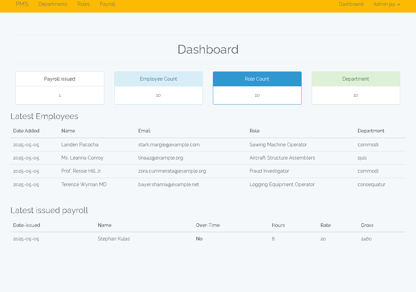Viewport: 416px width, 292px height.
Task: Expand the Admin jay user dropdown
Action: tap(384, 4)
